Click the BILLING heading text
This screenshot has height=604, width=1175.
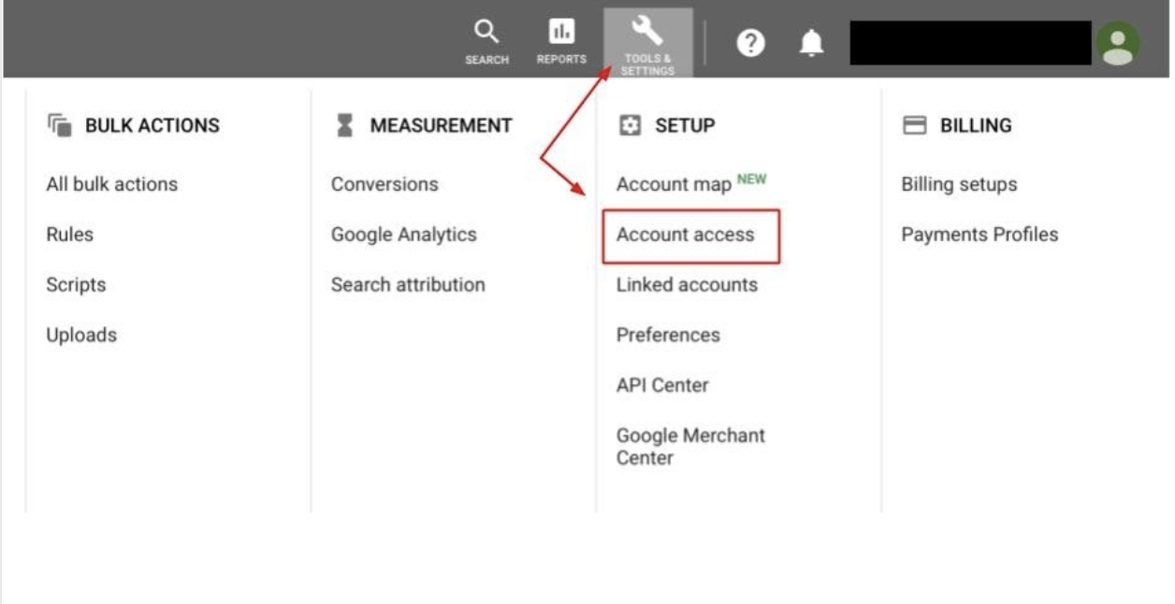point(976,125)
